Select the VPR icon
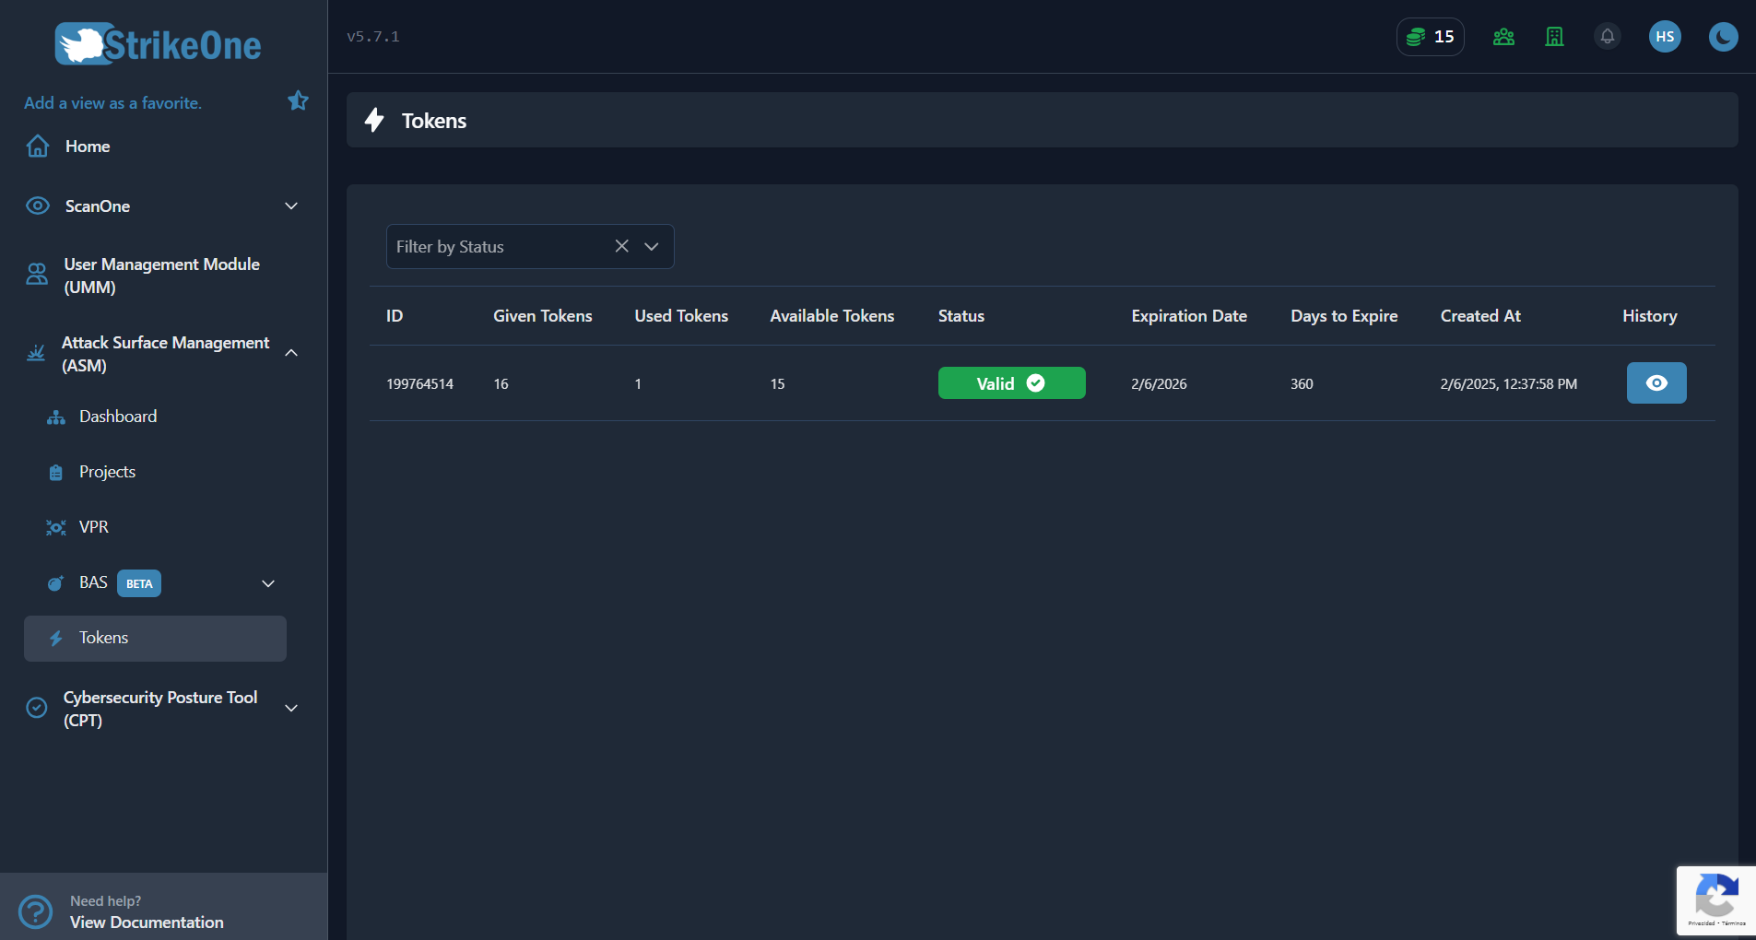This screenshot has height=940, width=1756. point(55,527)
